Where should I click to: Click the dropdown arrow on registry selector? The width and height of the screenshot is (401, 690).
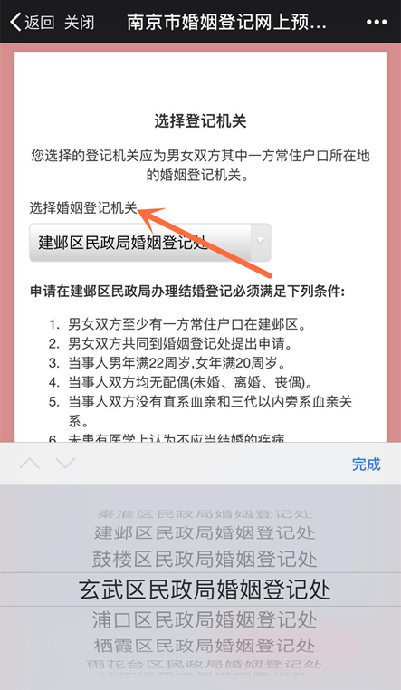pos(260,242)
